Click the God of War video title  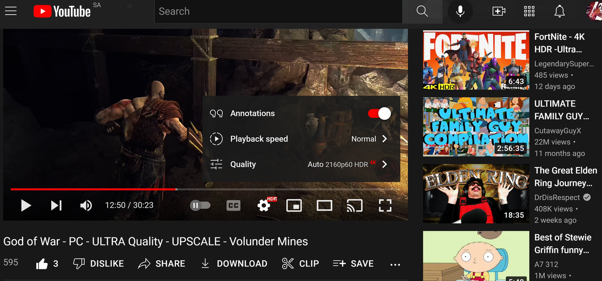coord(156,242)
